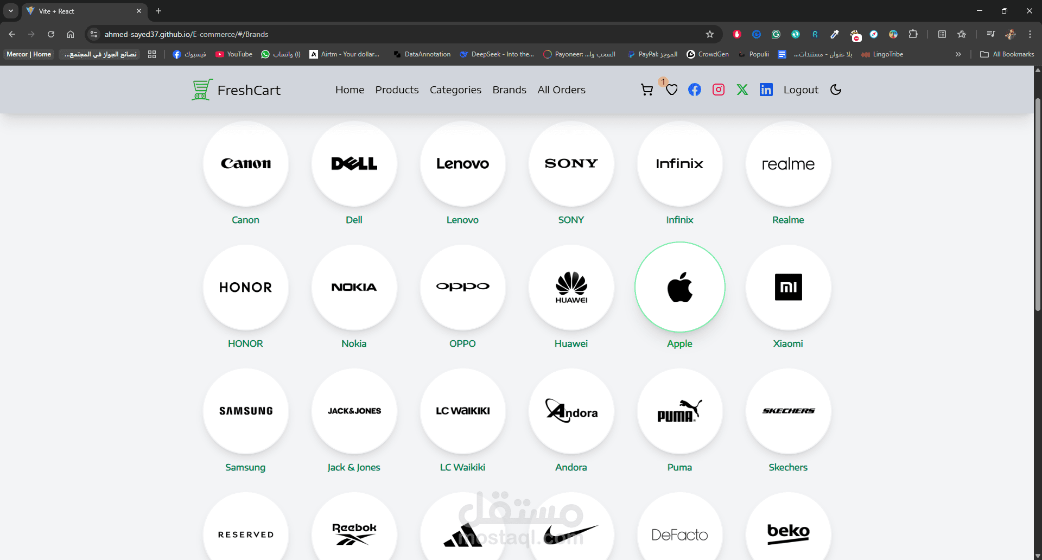Open the CrowdGen bookmark
Viewport: 1042px width, 560px height.
point(708,54)
